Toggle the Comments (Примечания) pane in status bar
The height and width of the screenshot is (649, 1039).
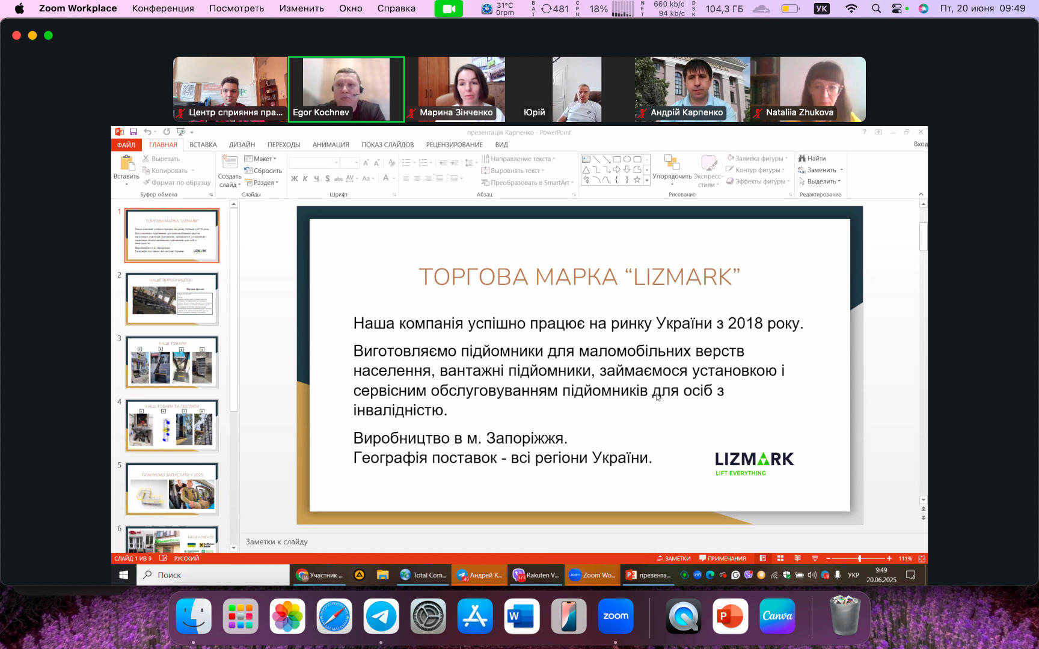722,558
